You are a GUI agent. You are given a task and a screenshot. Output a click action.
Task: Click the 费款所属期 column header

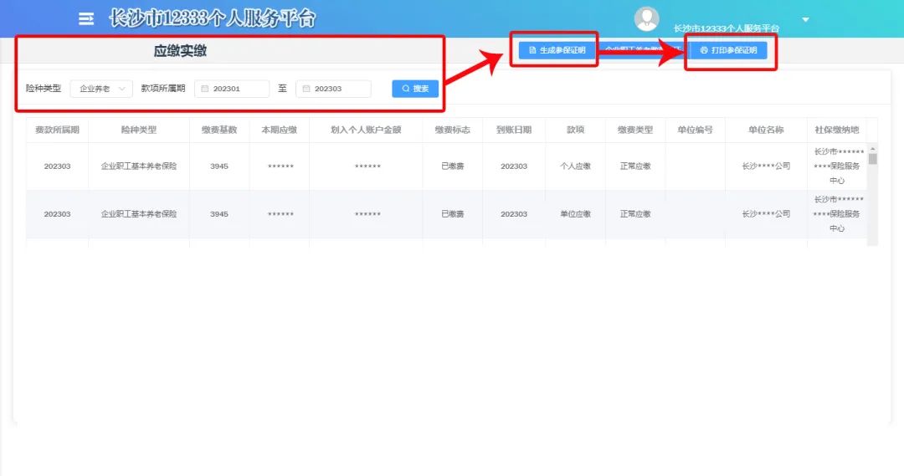[57, 130]
